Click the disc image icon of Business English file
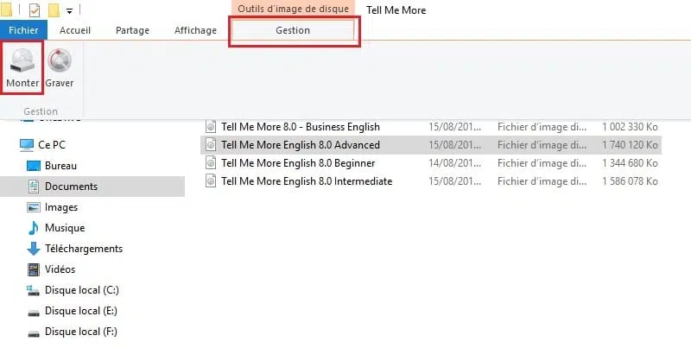The width and height of the screenshot is (691, 348). pos(211,127)
